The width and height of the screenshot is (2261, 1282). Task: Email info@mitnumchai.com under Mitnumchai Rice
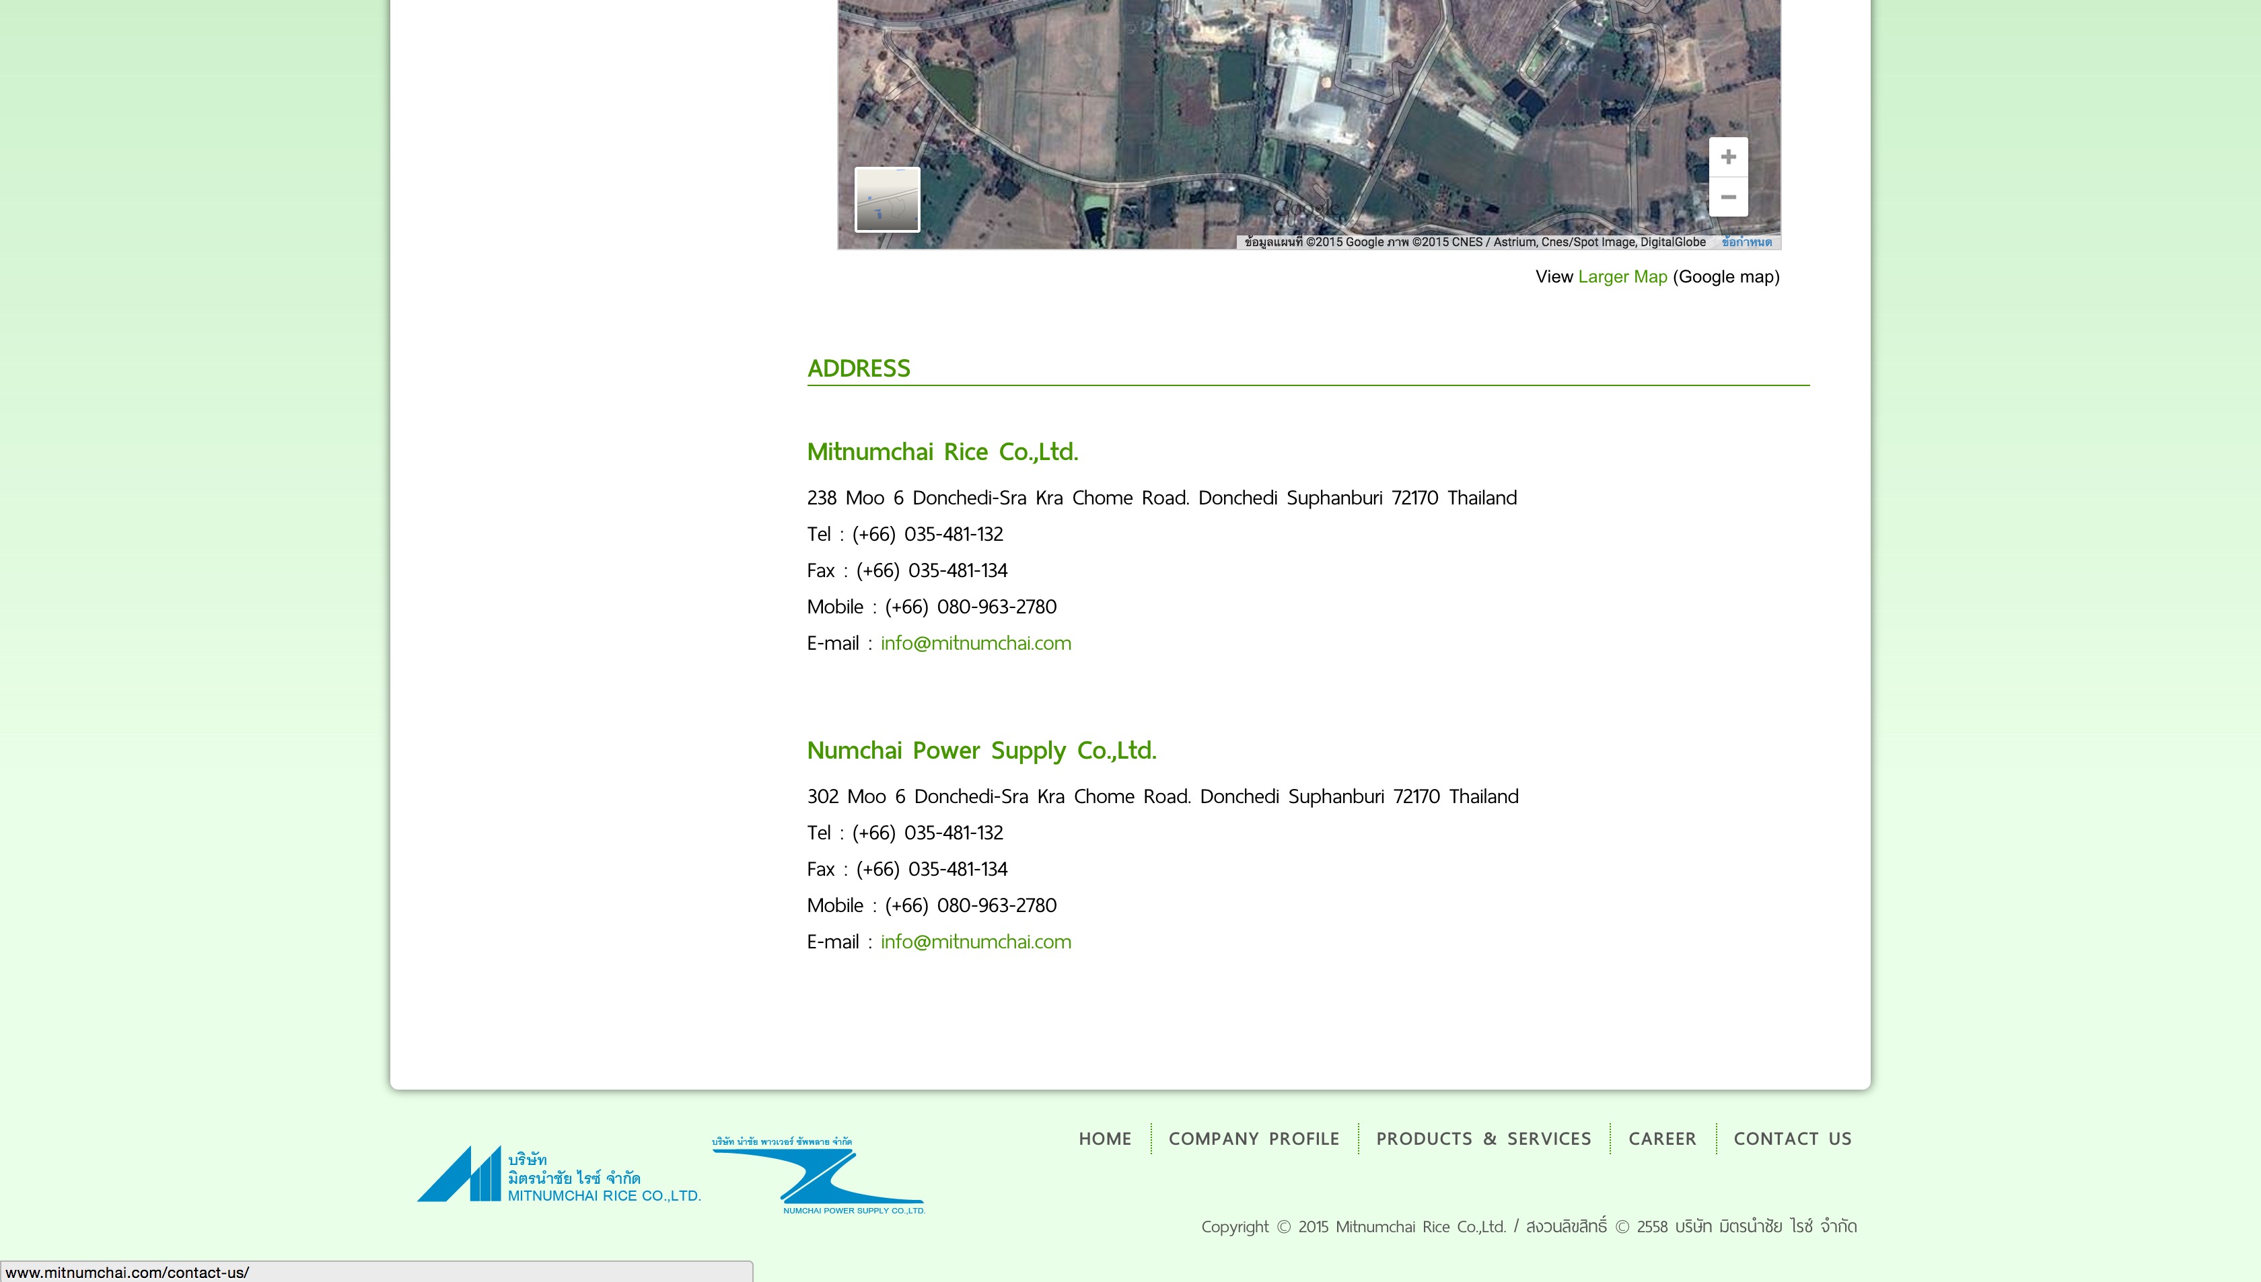coord(976,643)
